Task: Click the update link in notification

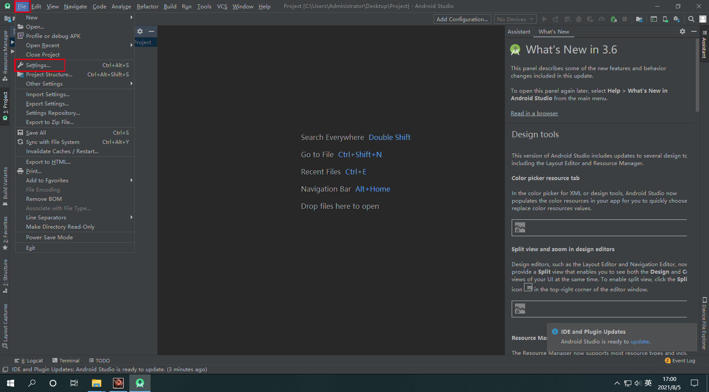Action: (640, 341)
